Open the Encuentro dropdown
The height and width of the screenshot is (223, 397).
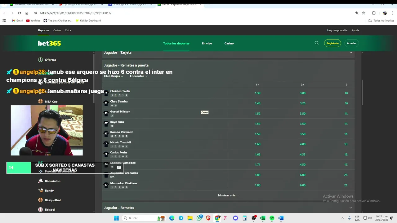[139, 76]
